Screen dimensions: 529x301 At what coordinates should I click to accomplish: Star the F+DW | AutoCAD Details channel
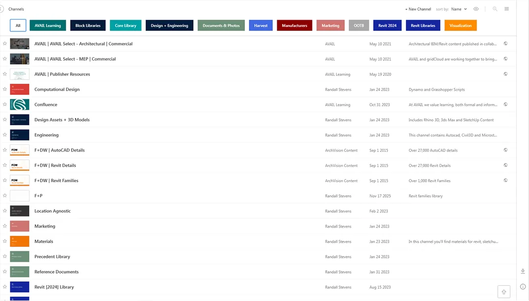[x=5, y=150]
